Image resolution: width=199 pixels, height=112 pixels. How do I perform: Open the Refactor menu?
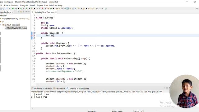tap(15, 5)
